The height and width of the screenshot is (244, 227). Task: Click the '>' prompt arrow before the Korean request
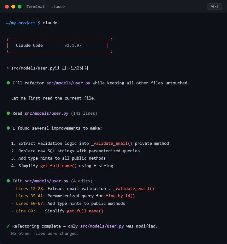coord(8,68)
